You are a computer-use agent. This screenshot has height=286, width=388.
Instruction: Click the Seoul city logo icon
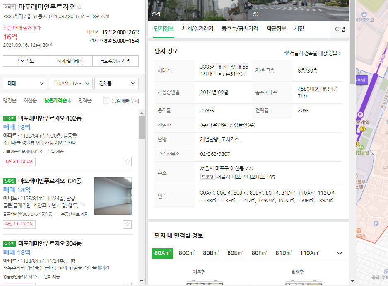[287, 53]
